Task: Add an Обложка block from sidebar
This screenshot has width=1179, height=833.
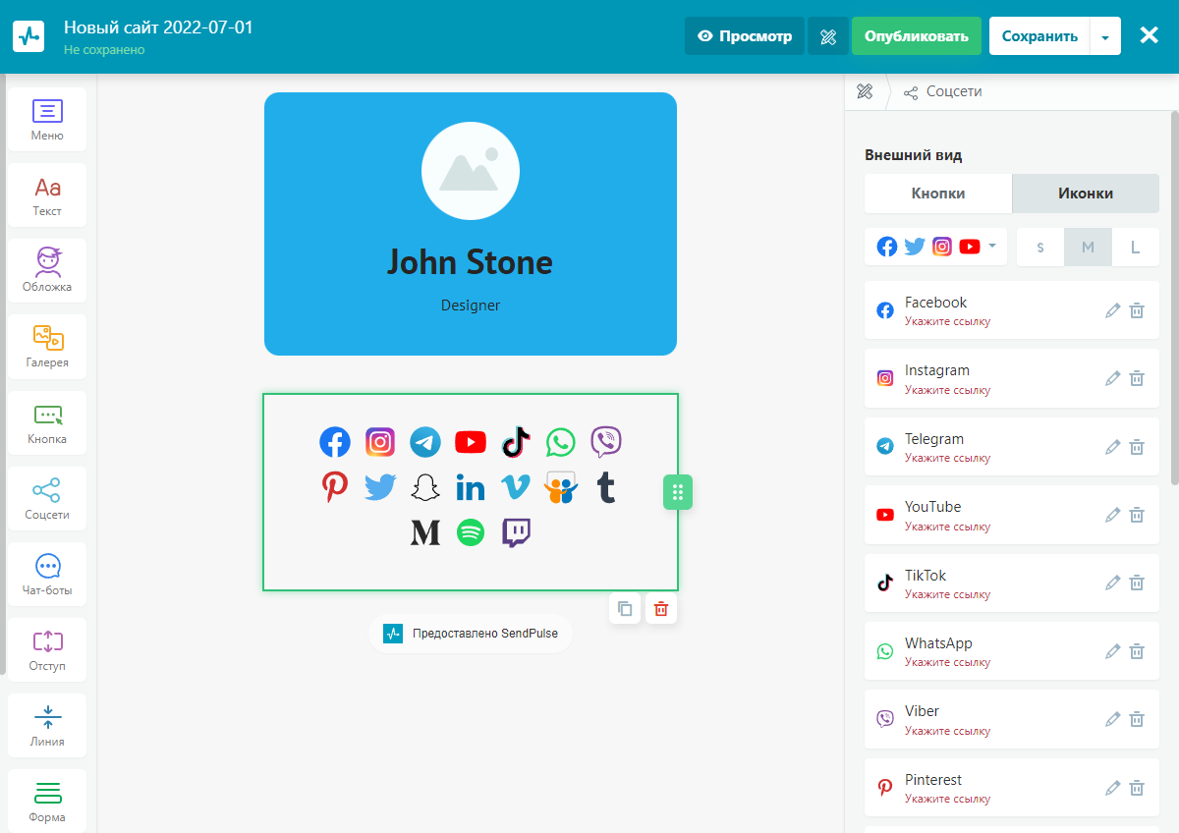Action: (47, 271)
